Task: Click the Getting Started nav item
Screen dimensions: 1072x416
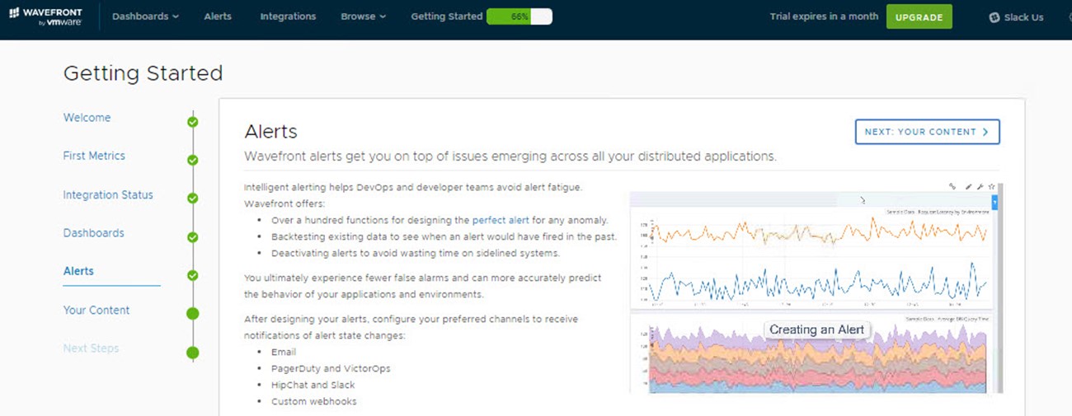Action: click(x=446, y=16)
